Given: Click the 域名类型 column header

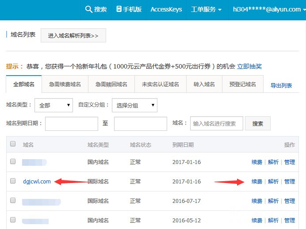Looking at the screenshot, I should pos(98,145).
